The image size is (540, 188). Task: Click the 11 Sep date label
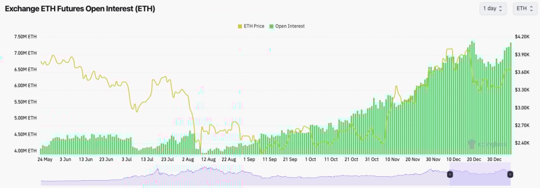click(x=270, y=160)
